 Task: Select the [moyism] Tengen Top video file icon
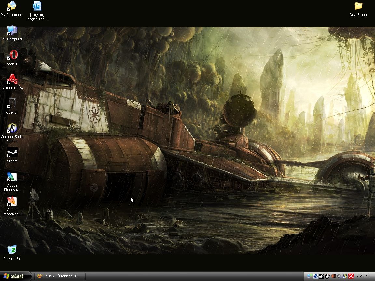tap(37, 11)
